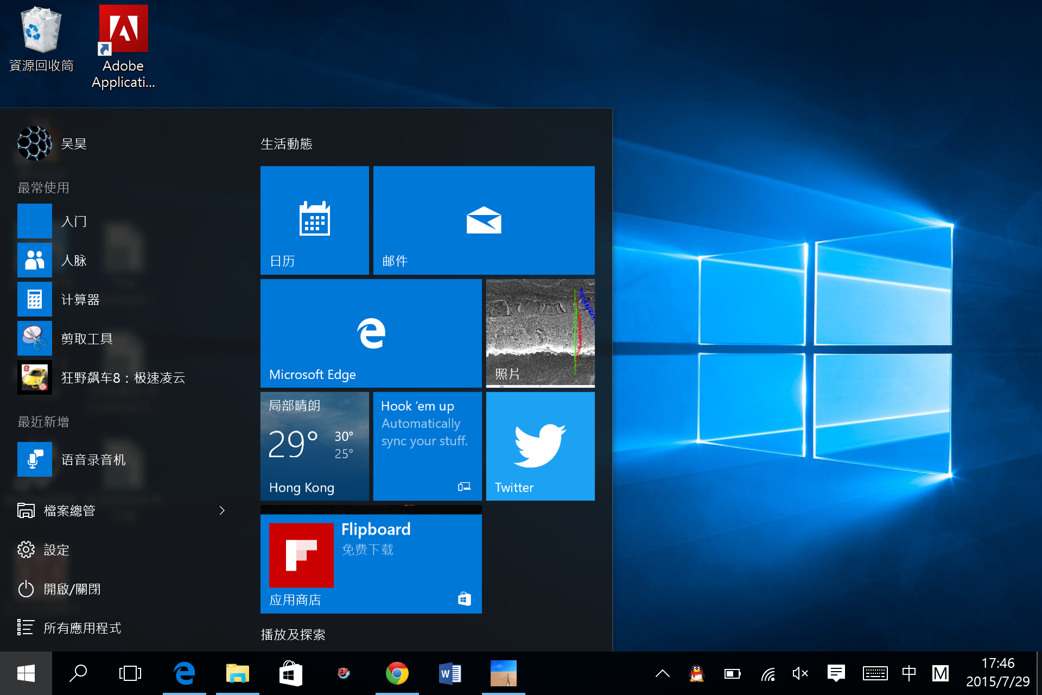Start the 狂野飙车8 game

click(126, 377)
